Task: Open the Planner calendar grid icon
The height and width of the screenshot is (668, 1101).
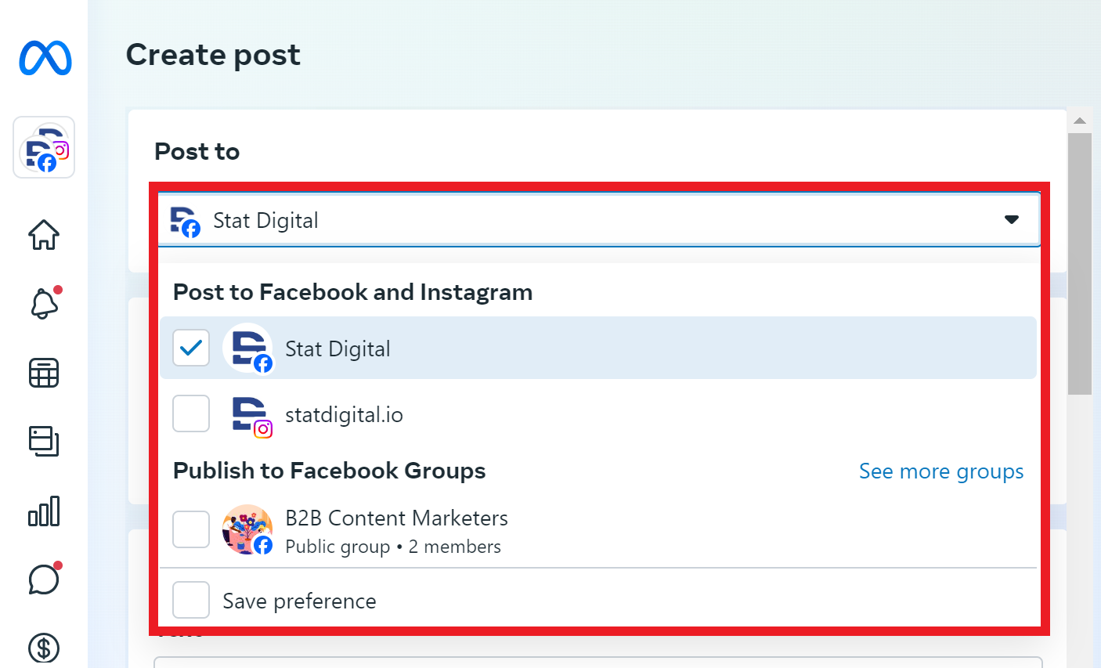Action: (44, 373)
